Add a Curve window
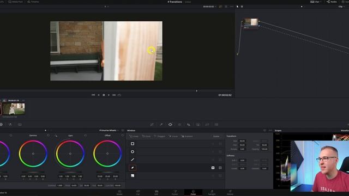 [x=173, y=136]
